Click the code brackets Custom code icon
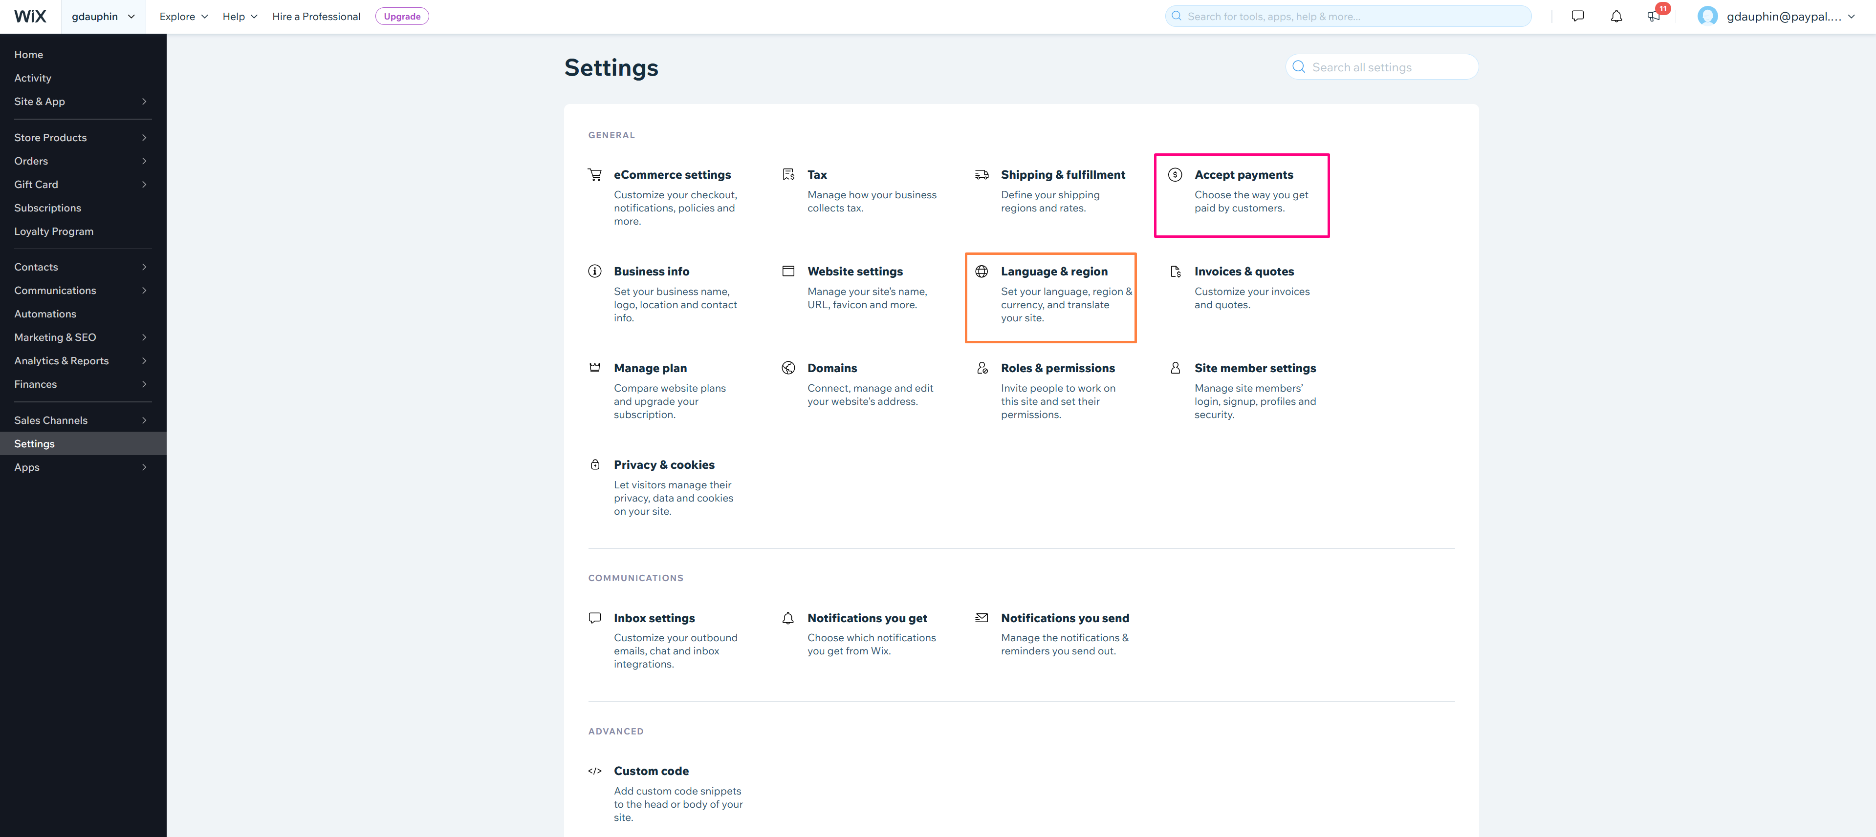Screen dimensions: 1876x837 click(595, 771)
